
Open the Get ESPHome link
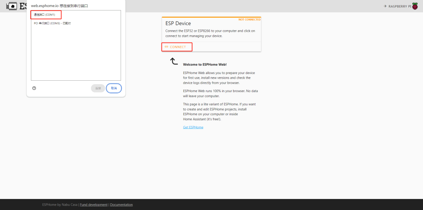[x=193, y=127]
